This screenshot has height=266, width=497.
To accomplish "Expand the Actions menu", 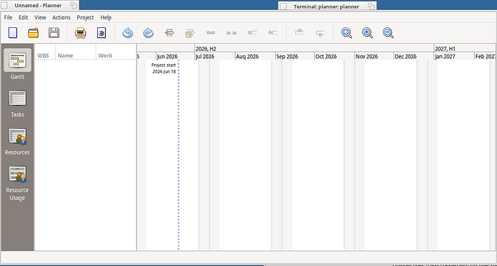I will [61, 18].
